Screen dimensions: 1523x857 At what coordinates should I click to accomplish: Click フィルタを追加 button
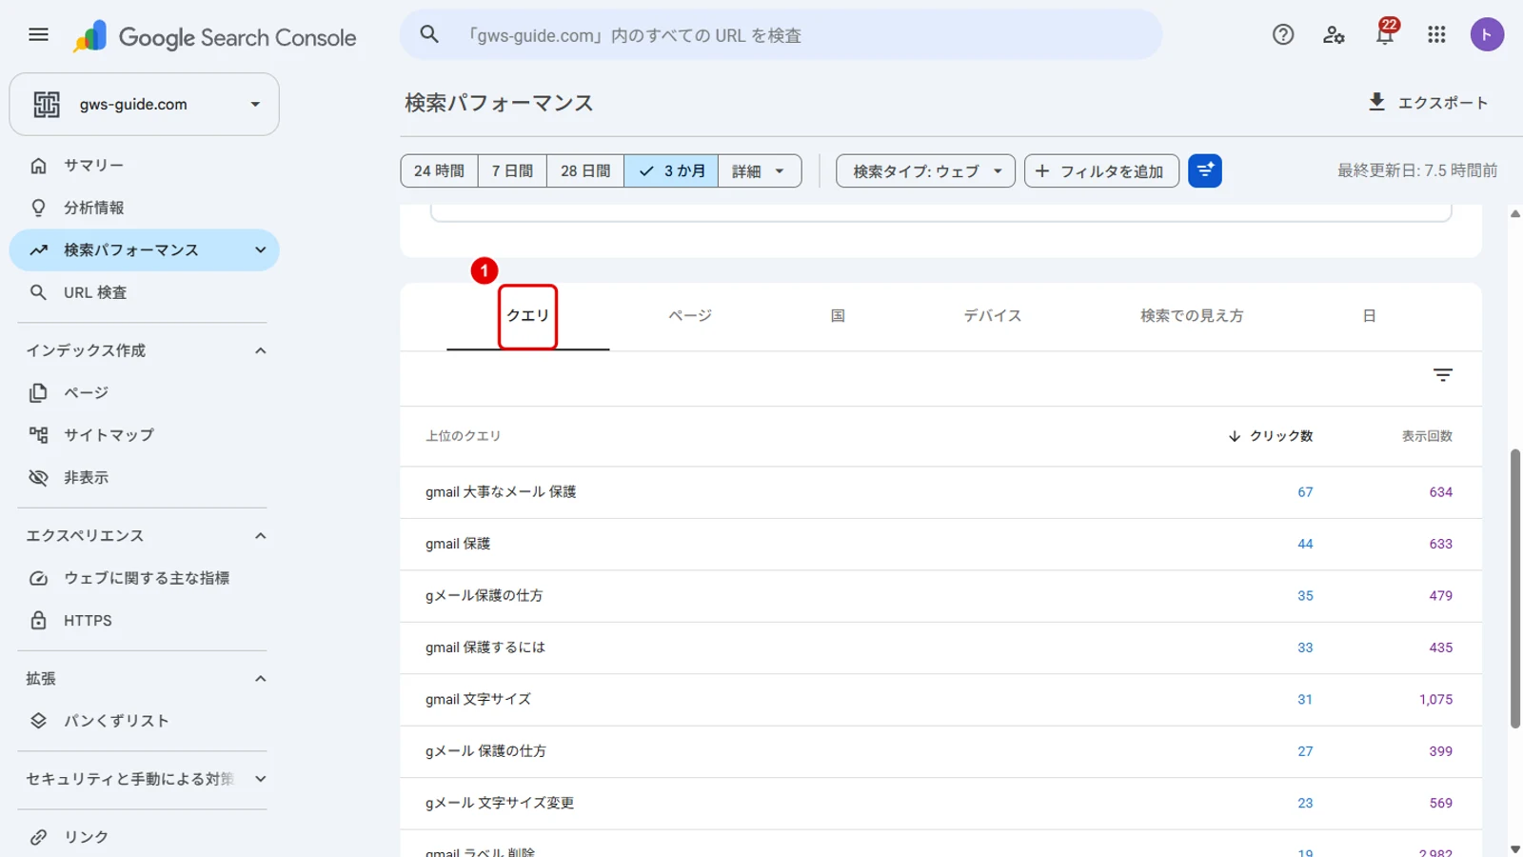pyautogui.click(x=1101, y=171)
